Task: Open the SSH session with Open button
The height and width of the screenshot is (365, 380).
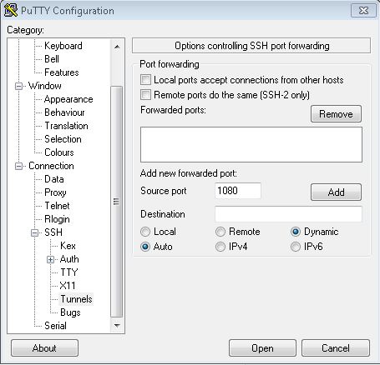Action: [x=262, y=348]
